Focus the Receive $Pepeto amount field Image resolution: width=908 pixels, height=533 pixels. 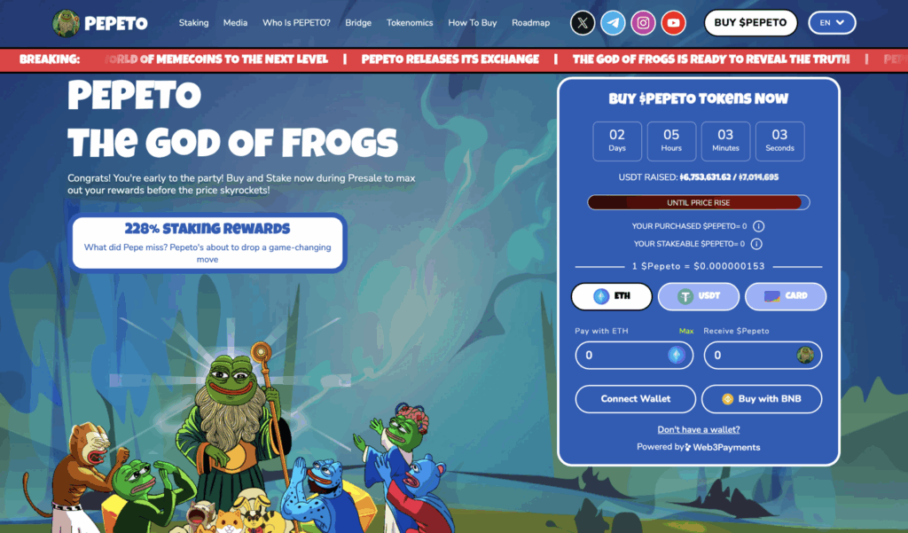click(763, 355)
